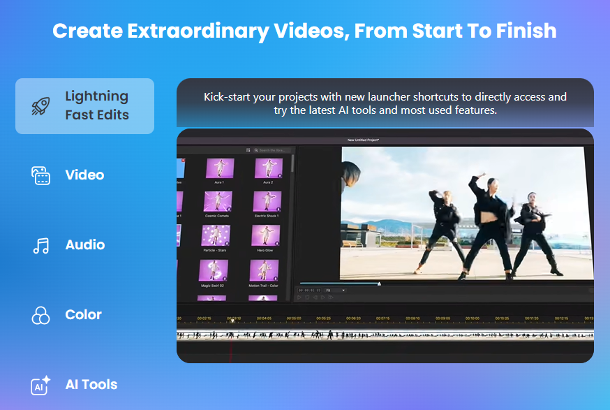Image resolution: width=610 pixels, height=410 pixels.
Task: Select the Aura 1 effect thumbnail
Action: [220, 168]
